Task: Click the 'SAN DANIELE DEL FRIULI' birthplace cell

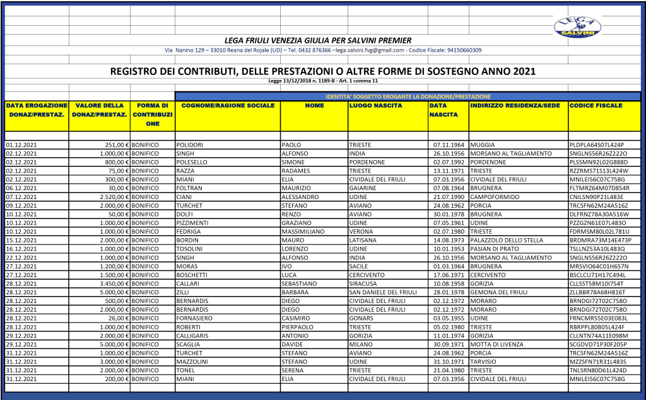Action: pos(384,293)
